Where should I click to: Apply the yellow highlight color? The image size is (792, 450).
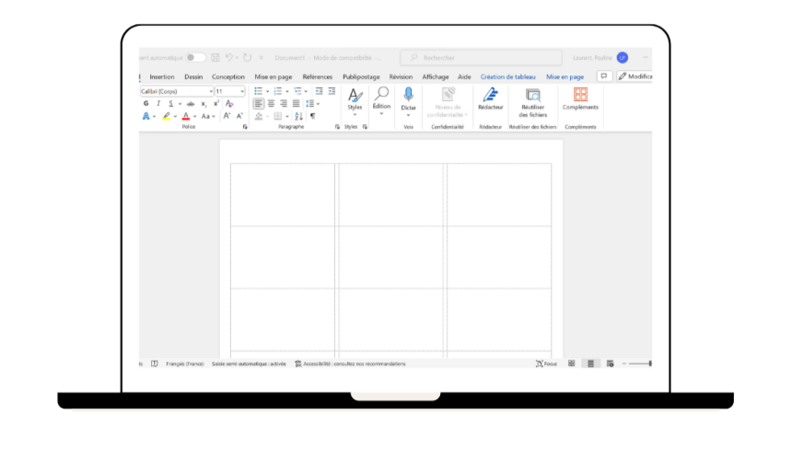pyautogui.click(x=166, y=116)
